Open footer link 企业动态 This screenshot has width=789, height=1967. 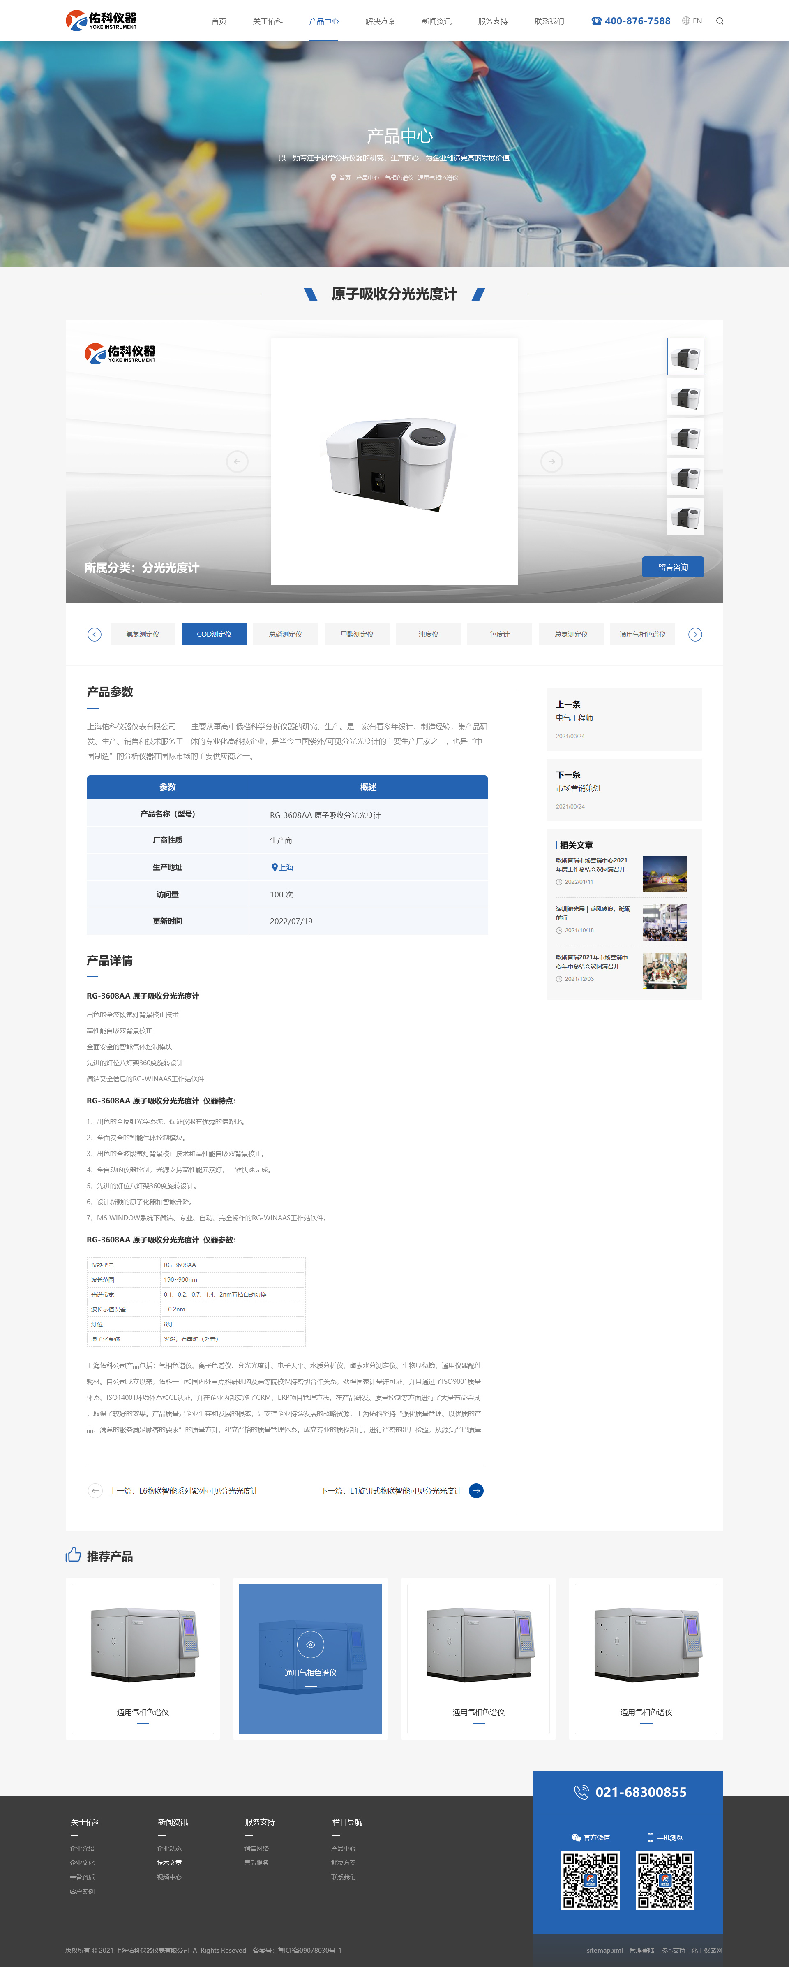(169, 1849)
